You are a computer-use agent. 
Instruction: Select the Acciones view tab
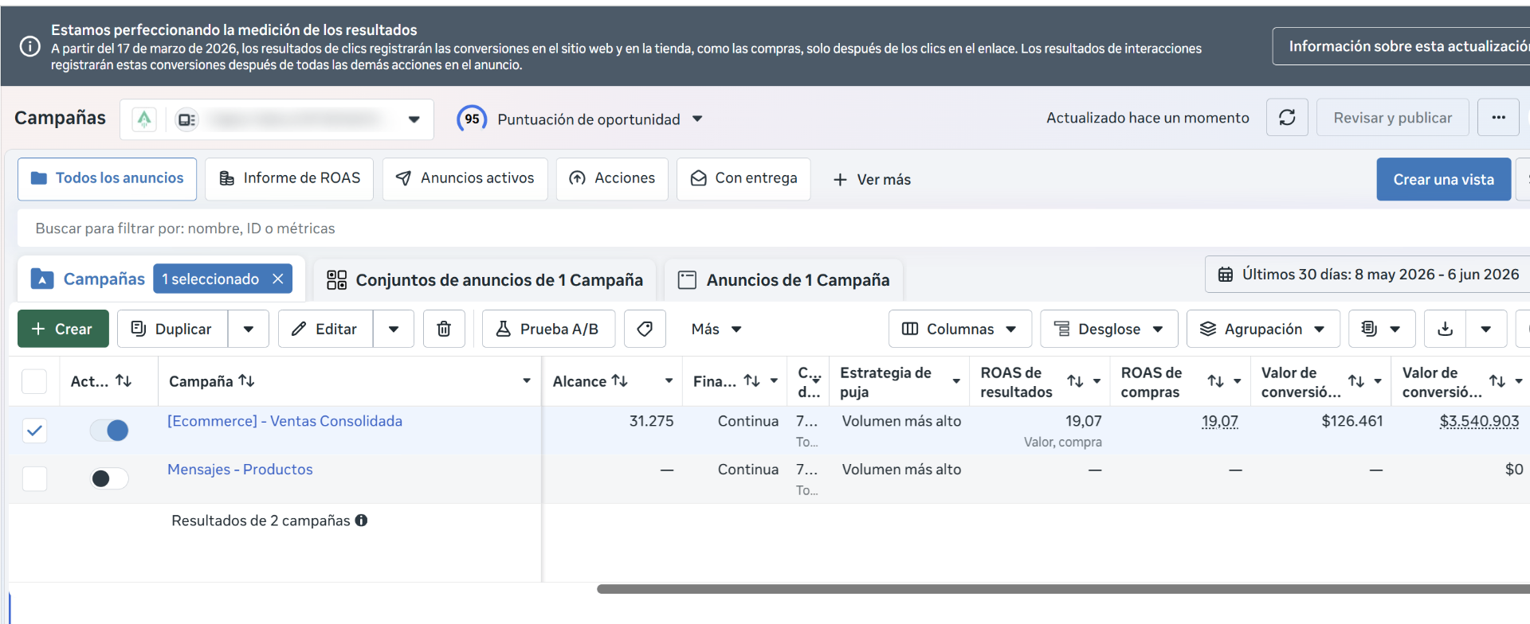[x=612, y=178]
